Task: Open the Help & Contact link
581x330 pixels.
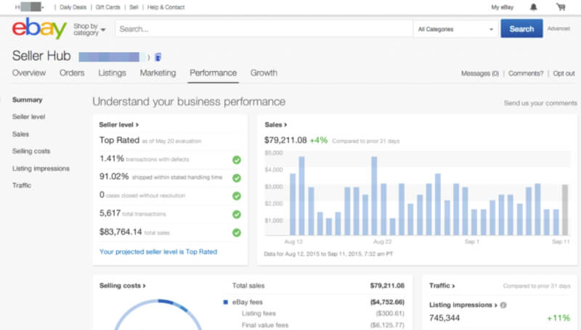Action: [166, 7]
